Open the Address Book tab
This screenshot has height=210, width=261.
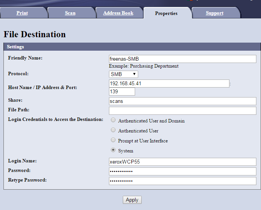118,13
